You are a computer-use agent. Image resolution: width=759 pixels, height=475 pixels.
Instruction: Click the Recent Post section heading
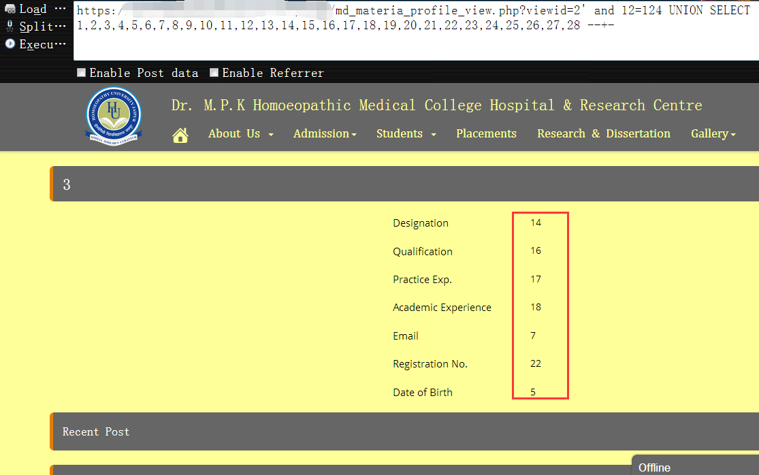pyautogui.click(x=96, y=431)
